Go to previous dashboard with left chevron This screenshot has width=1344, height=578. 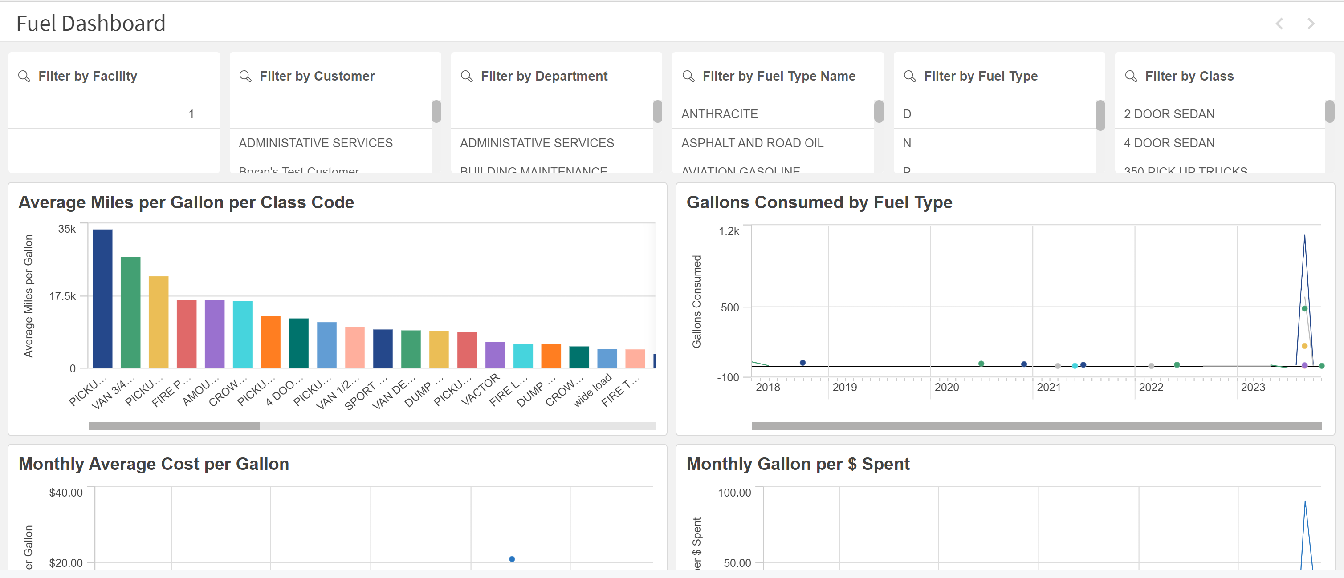coord(1279,24)
